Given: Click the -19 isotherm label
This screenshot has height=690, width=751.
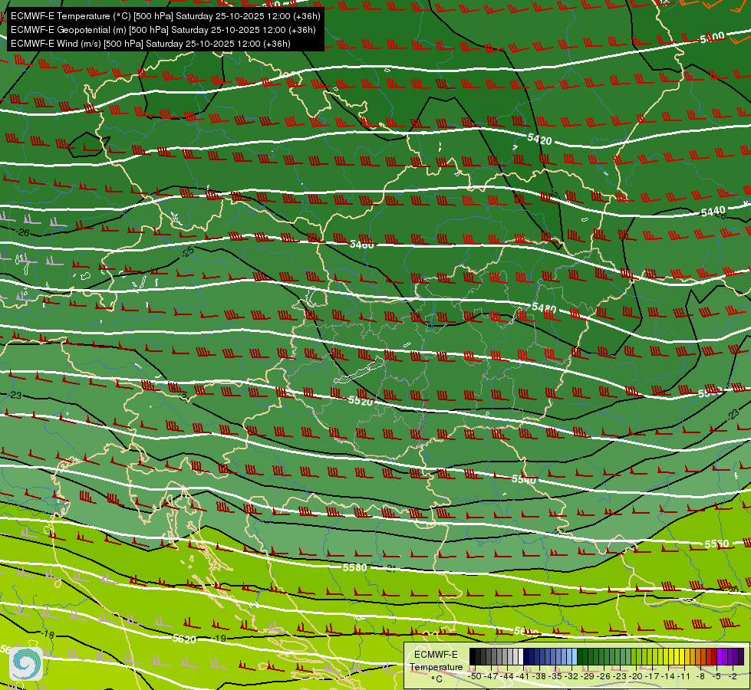Looking at the screenshot, I should (x=219, y=639).
